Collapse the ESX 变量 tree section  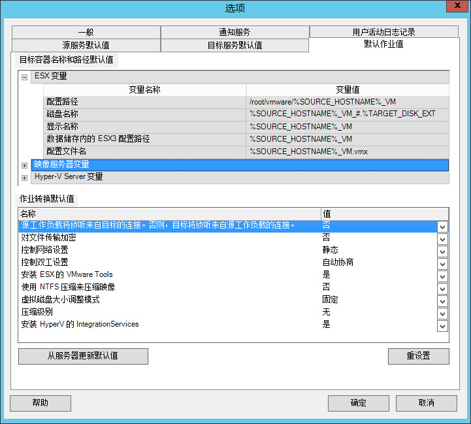click(x=25, y=76)
